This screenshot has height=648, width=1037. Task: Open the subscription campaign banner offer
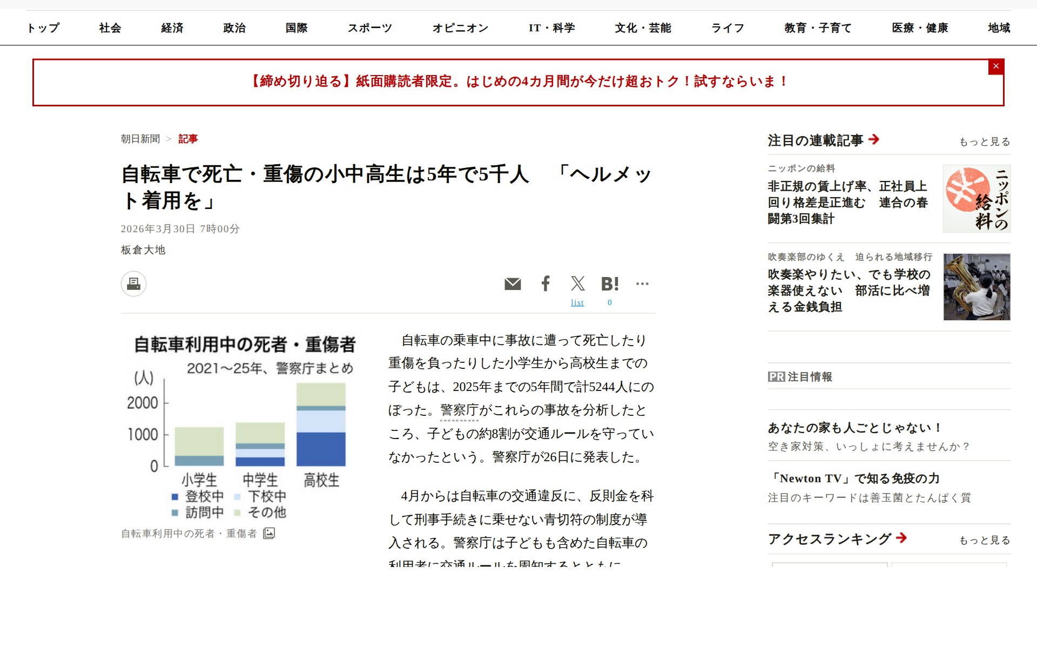[x=517, y=82]
